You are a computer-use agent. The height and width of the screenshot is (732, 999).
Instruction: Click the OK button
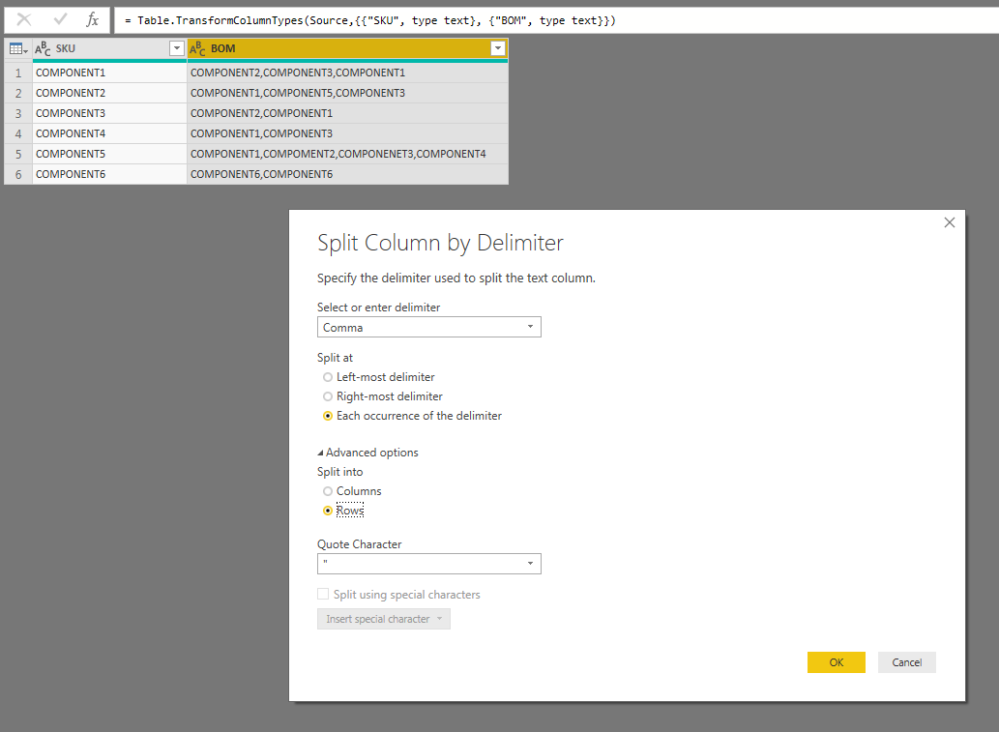[836, 662]
